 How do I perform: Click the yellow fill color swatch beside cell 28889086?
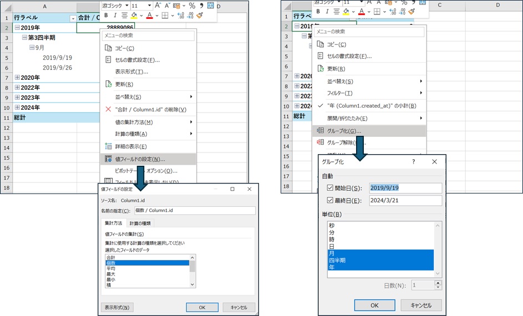pyautogui.click(x=134, y=16)
